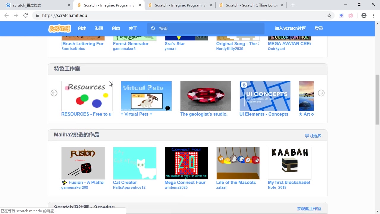Click the vertical page scrollbar thumb

tap(377, 100)
